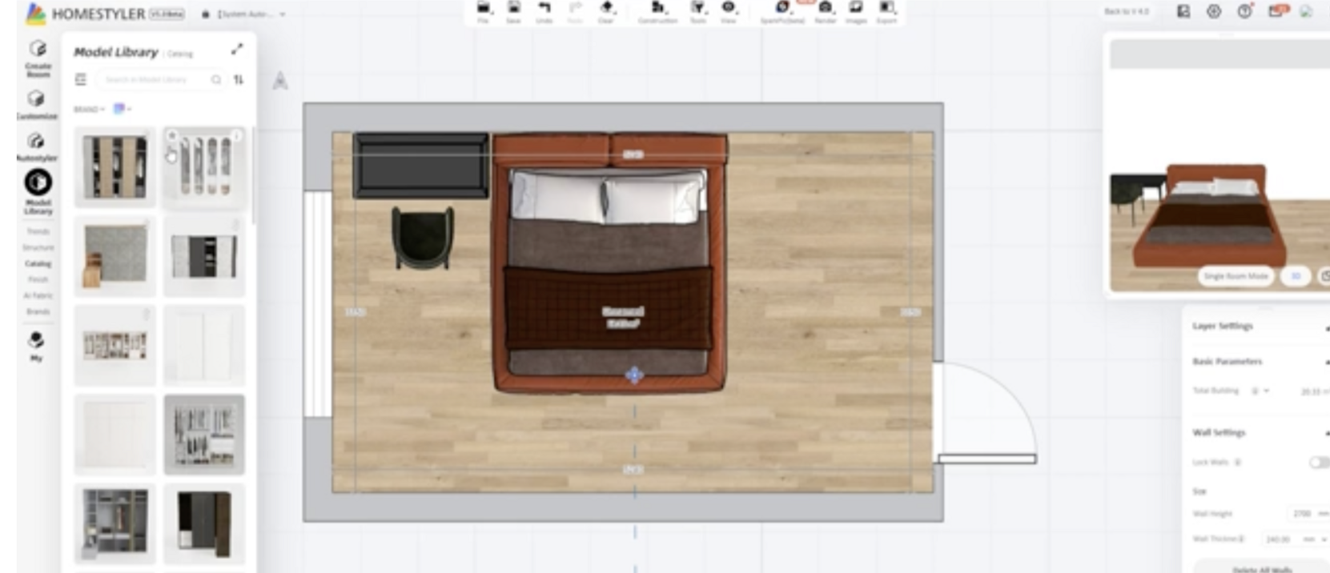Toggle the 3D view button in preview

coord(1296,276)
